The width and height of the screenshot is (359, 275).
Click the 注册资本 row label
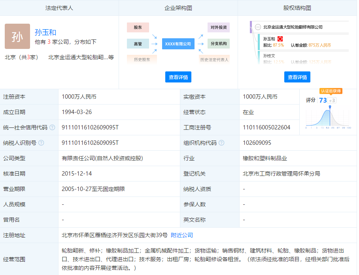(14, 97)
